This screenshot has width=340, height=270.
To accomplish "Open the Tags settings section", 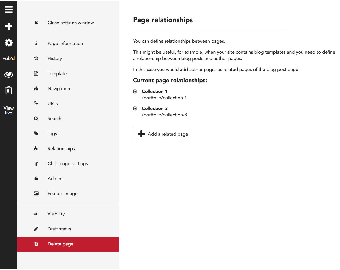I will tap(52, 134).
